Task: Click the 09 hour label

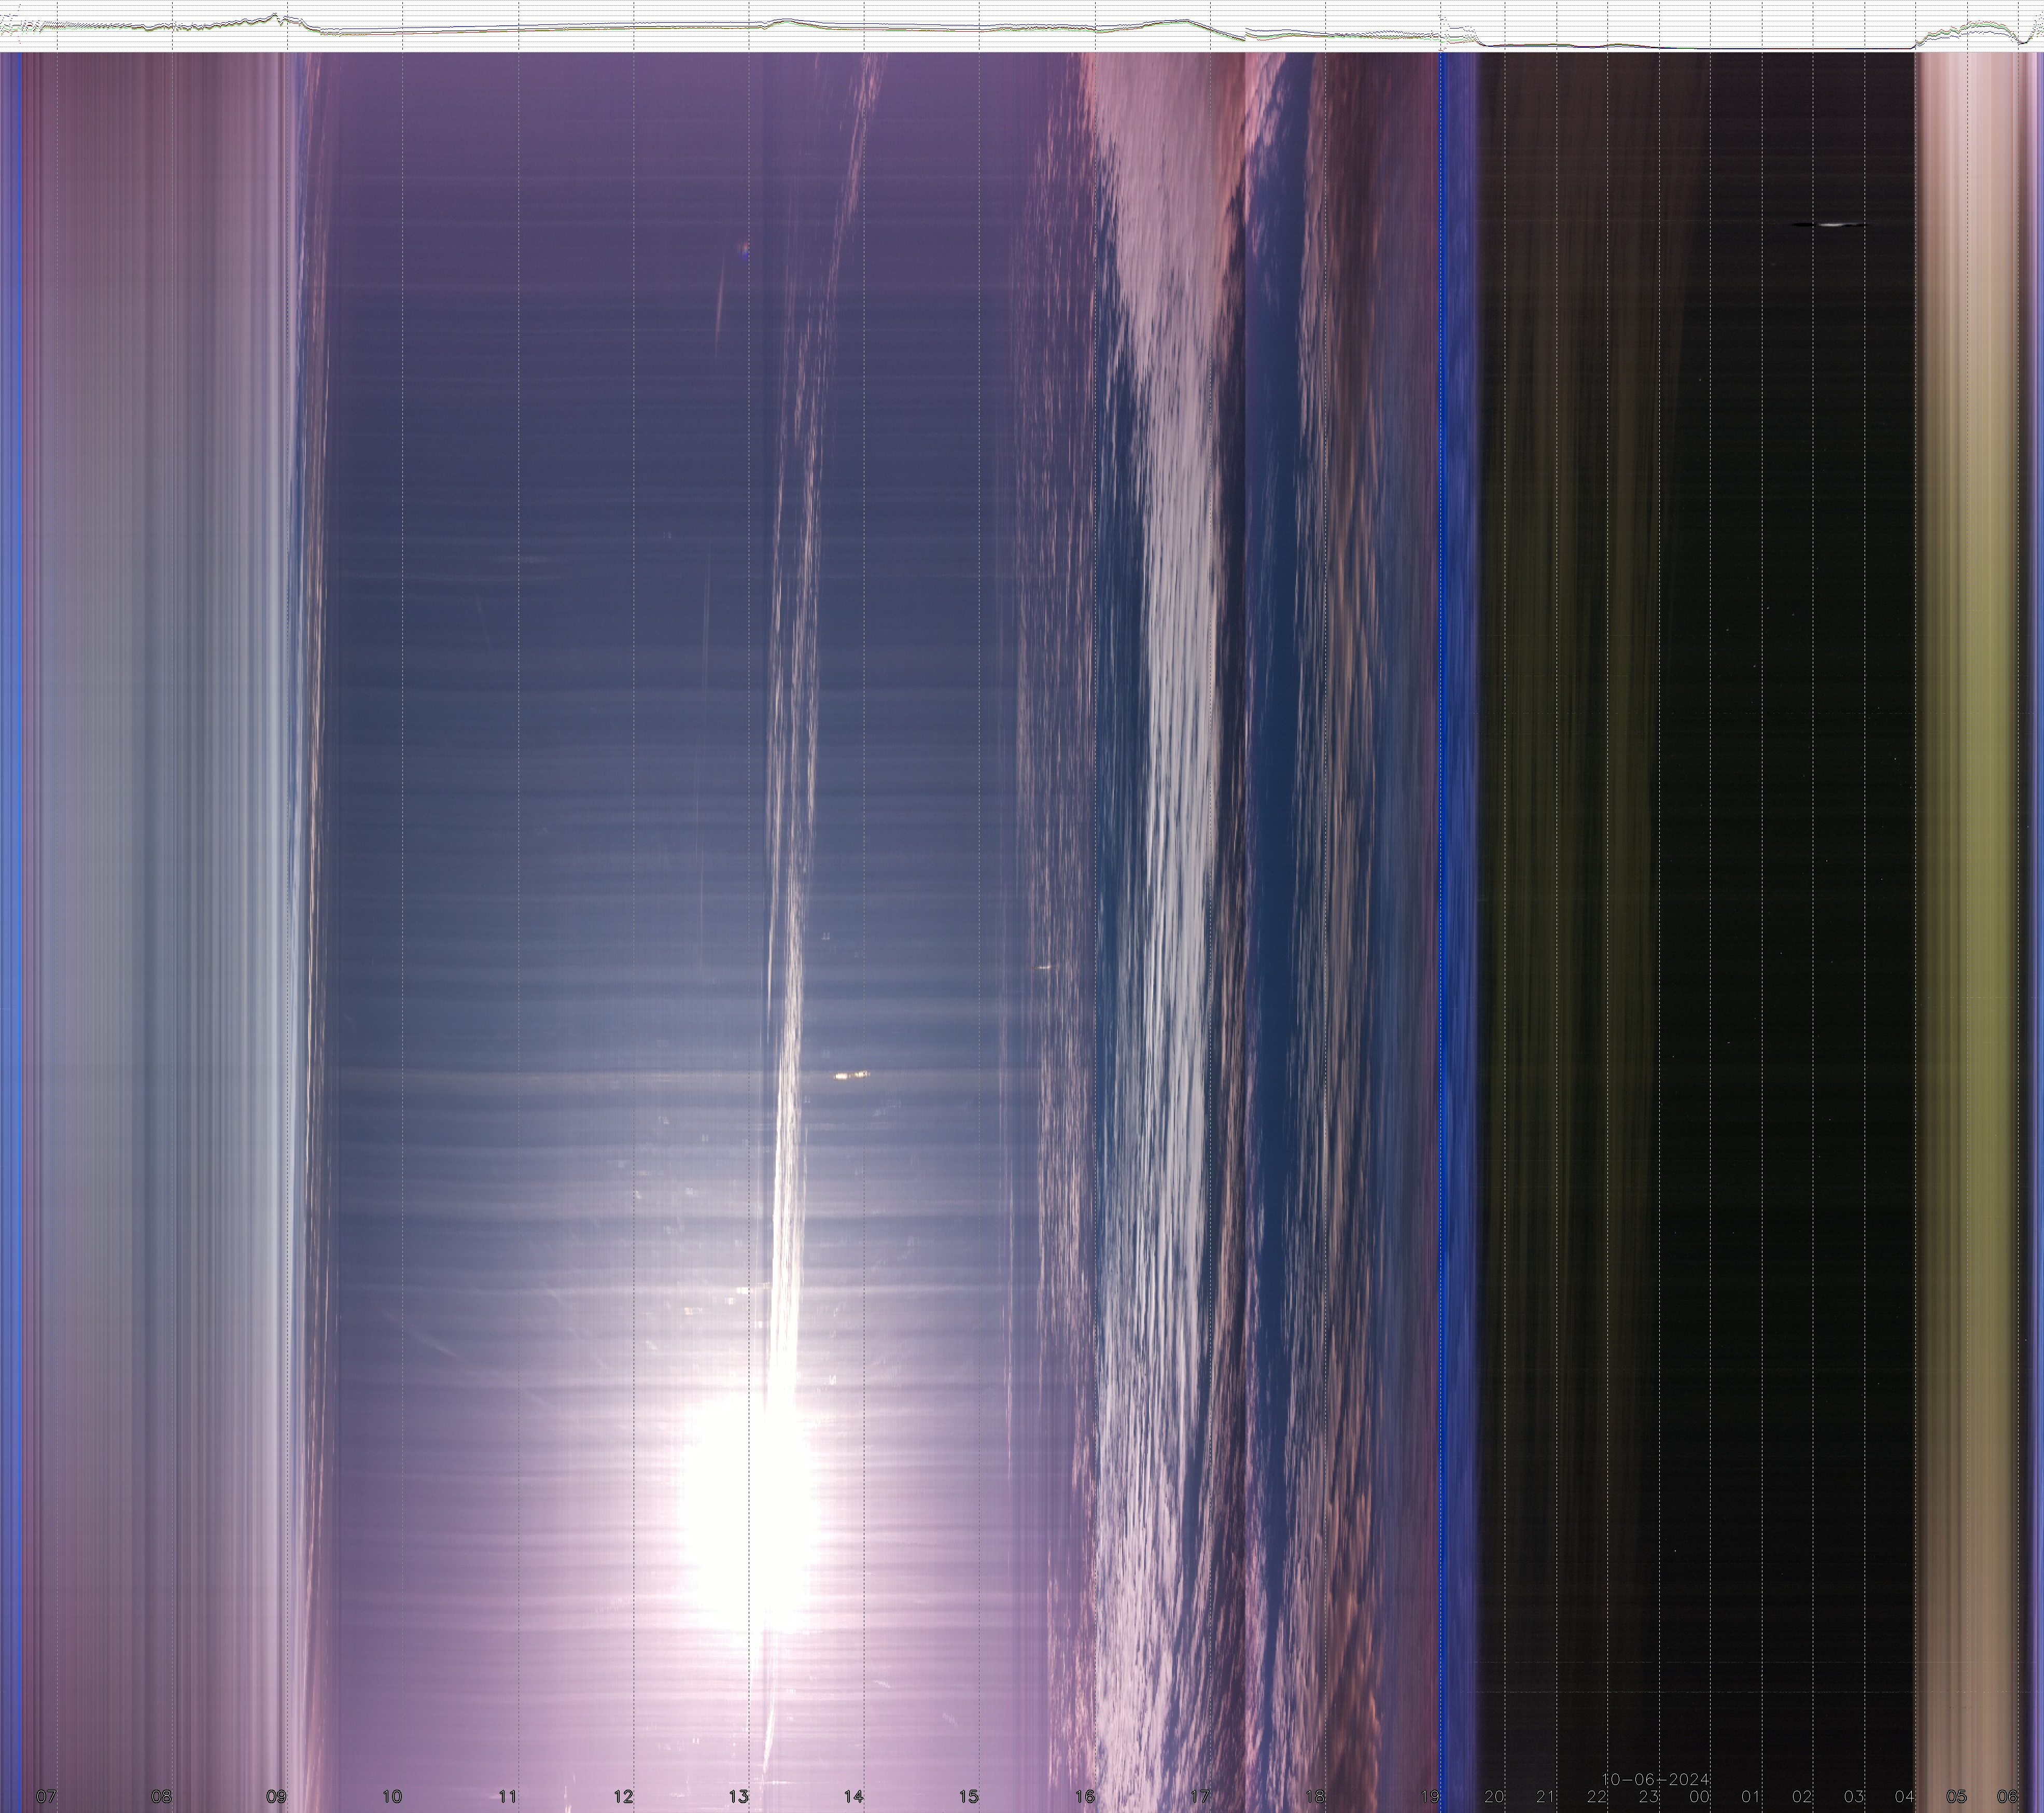Action: pos(276,1796)
